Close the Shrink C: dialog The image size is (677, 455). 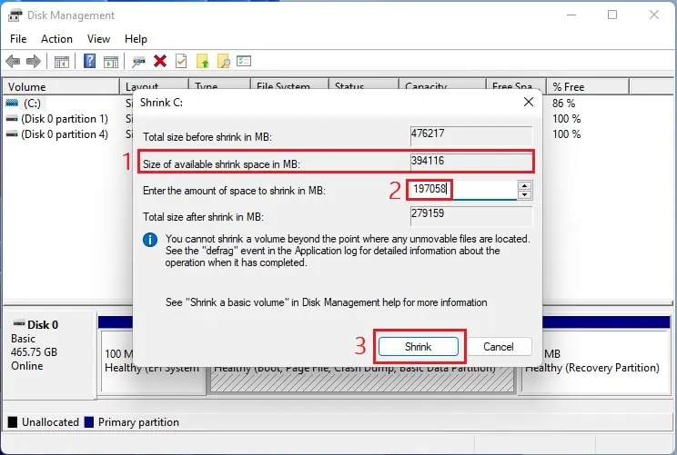529,102
